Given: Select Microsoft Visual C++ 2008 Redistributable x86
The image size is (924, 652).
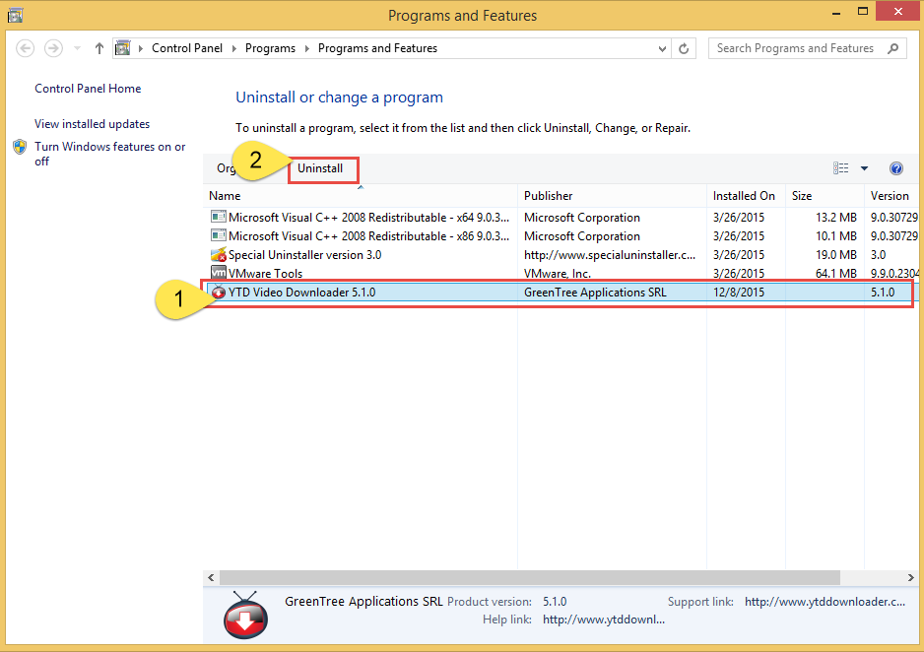Looking at the screenshot, I should pyautogui.click(x=561, y=236).
